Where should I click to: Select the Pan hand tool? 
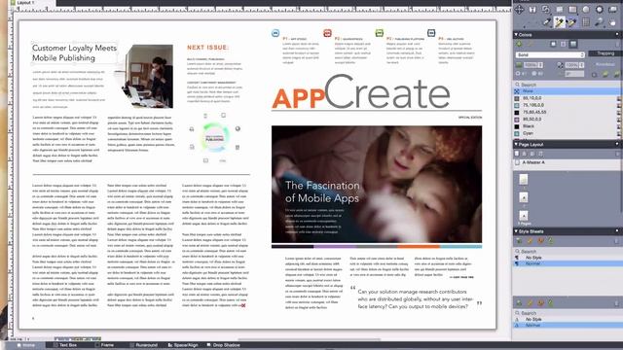pos(612,22)
